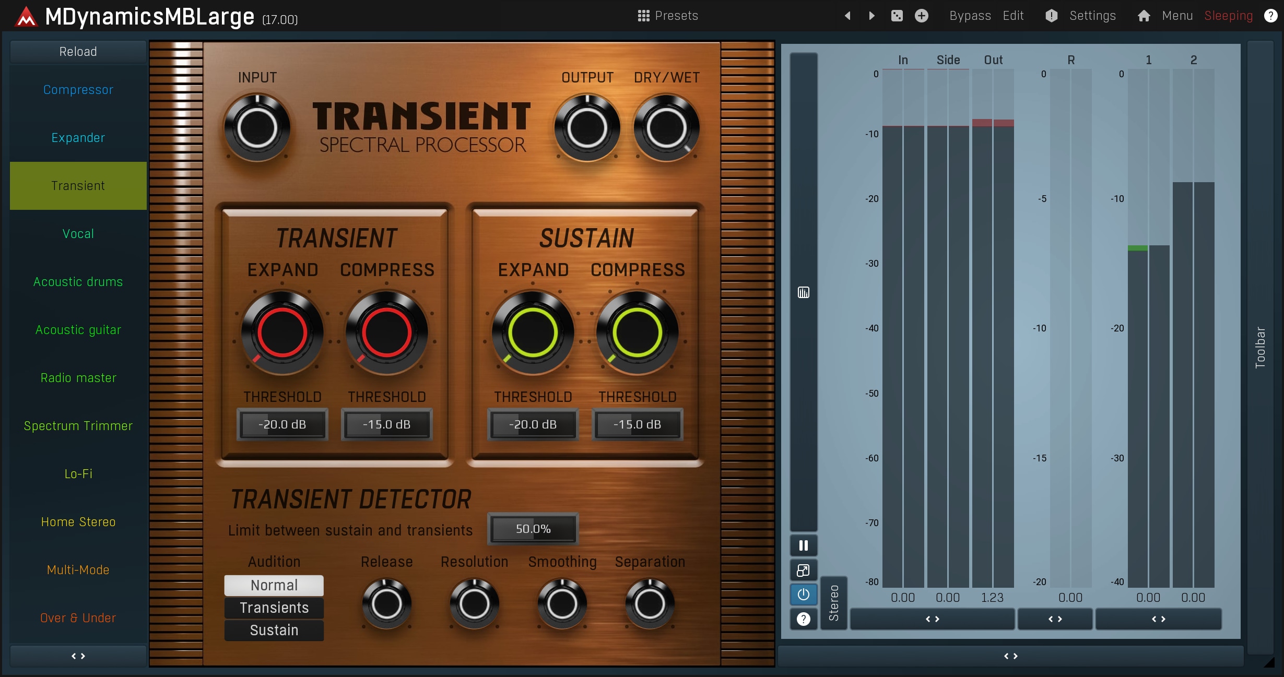Collapse the preset list side panel
1284x677 pixels.
click(78, 656)
